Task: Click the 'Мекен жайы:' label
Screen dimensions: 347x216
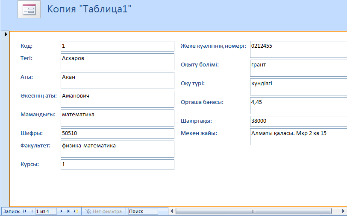Action: [199, 133]
